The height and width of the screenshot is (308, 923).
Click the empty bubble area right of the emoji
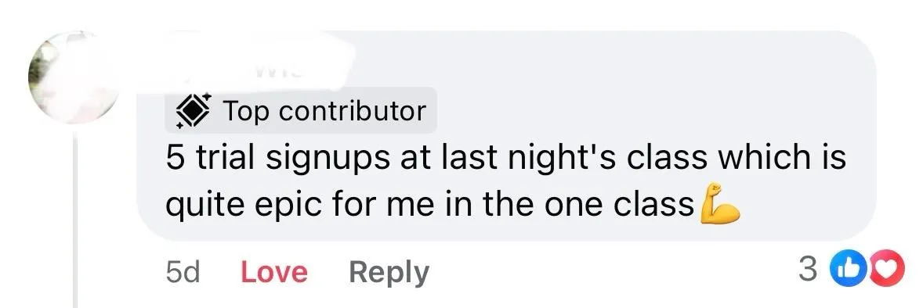806,205
